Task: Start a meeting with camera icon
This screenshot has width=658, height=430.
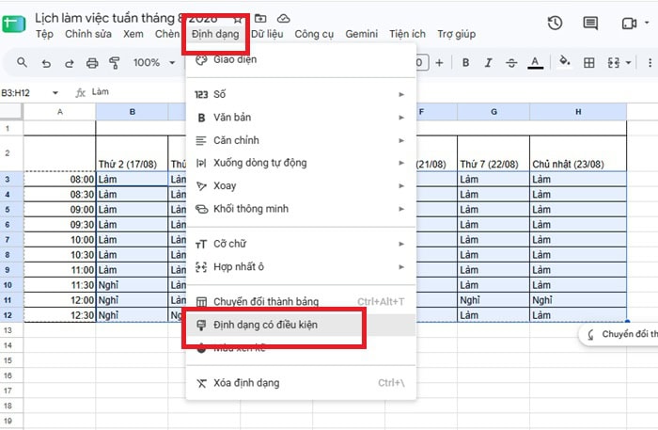Action: point(629,24)
